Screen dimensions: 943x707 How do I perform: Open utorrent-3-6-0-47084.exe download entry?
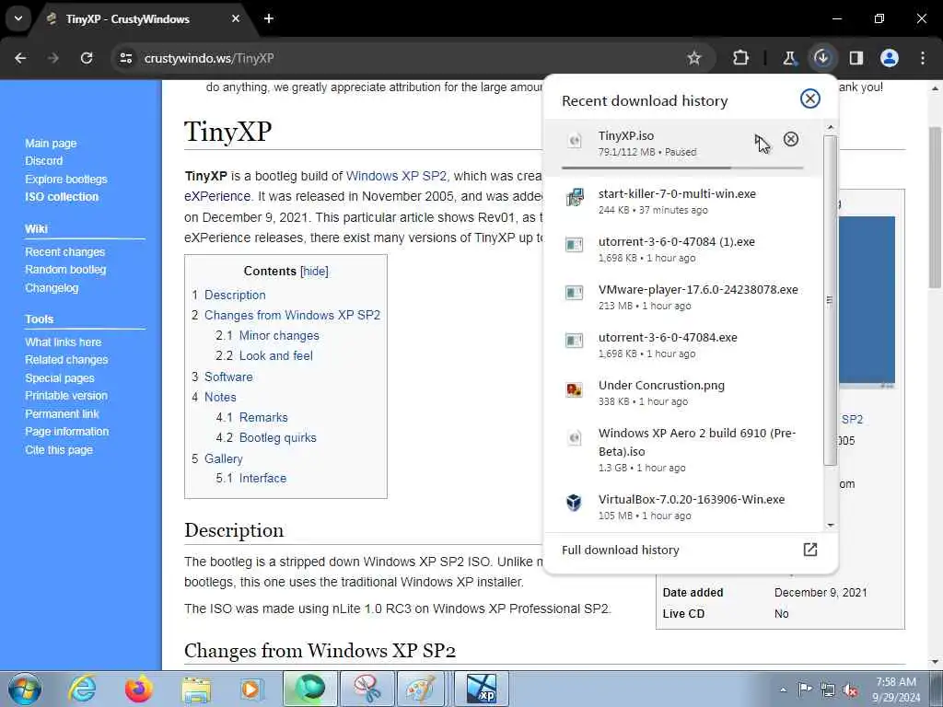click(682, 344)
